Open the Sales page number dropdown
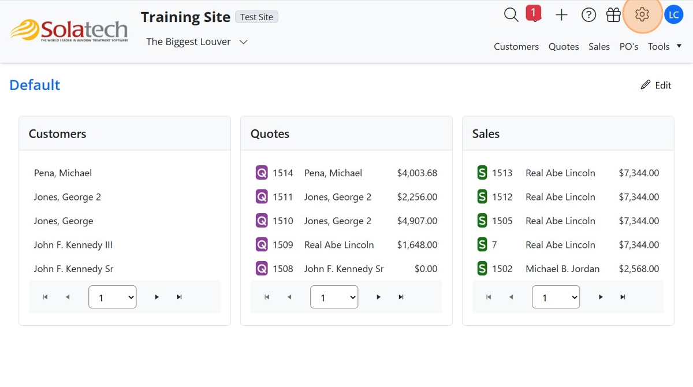Viewport: 693px width, 387px height. (x=556, y=297)
